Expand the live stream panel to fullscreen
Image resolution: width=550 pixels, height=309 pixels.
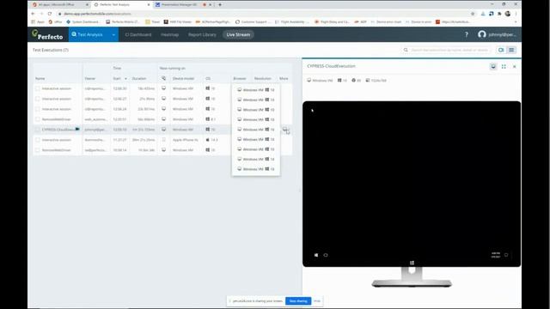pyautogui.click(x=504, y=67)
